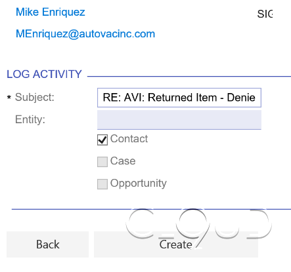This screenshot has height=272, width=291.
Task: Click the MEnriquez@autovacinc.com email link
Action: 85,34
